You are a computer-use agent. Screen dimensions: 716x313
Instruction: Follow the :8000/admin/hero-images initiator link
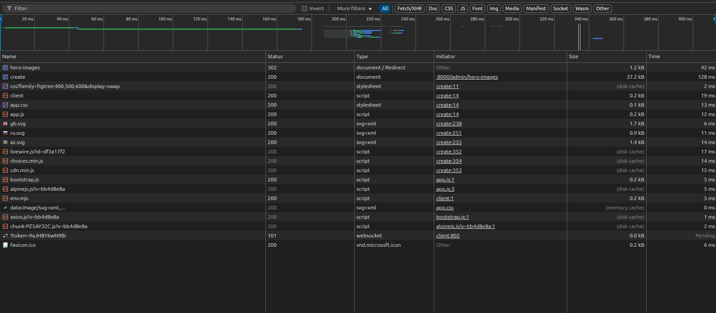click(467, 77)
